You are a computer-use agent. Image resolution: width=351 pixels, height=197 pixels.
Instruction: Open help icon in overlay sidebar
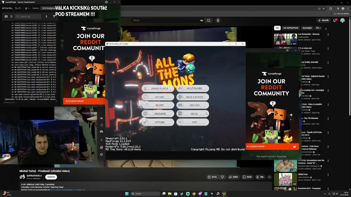[101, 147]
